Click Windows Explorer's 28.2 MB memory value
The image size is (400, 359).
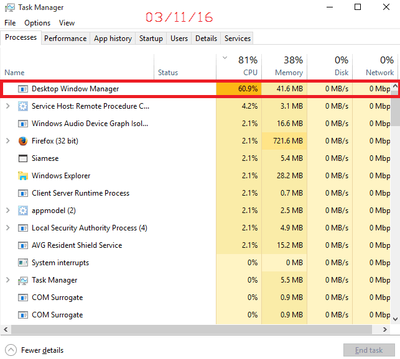point(290,176)
